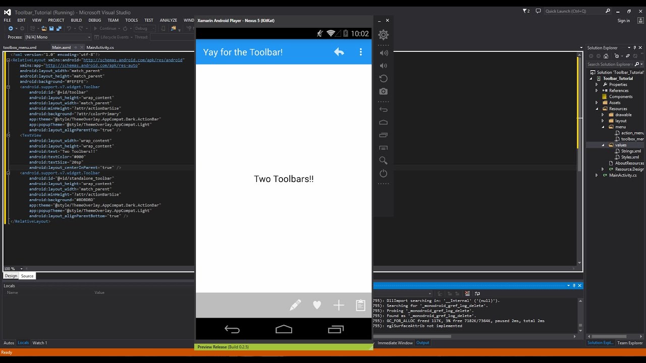Open the BUILD menu
Screen dimensions: 646x363
pos(76,20)
